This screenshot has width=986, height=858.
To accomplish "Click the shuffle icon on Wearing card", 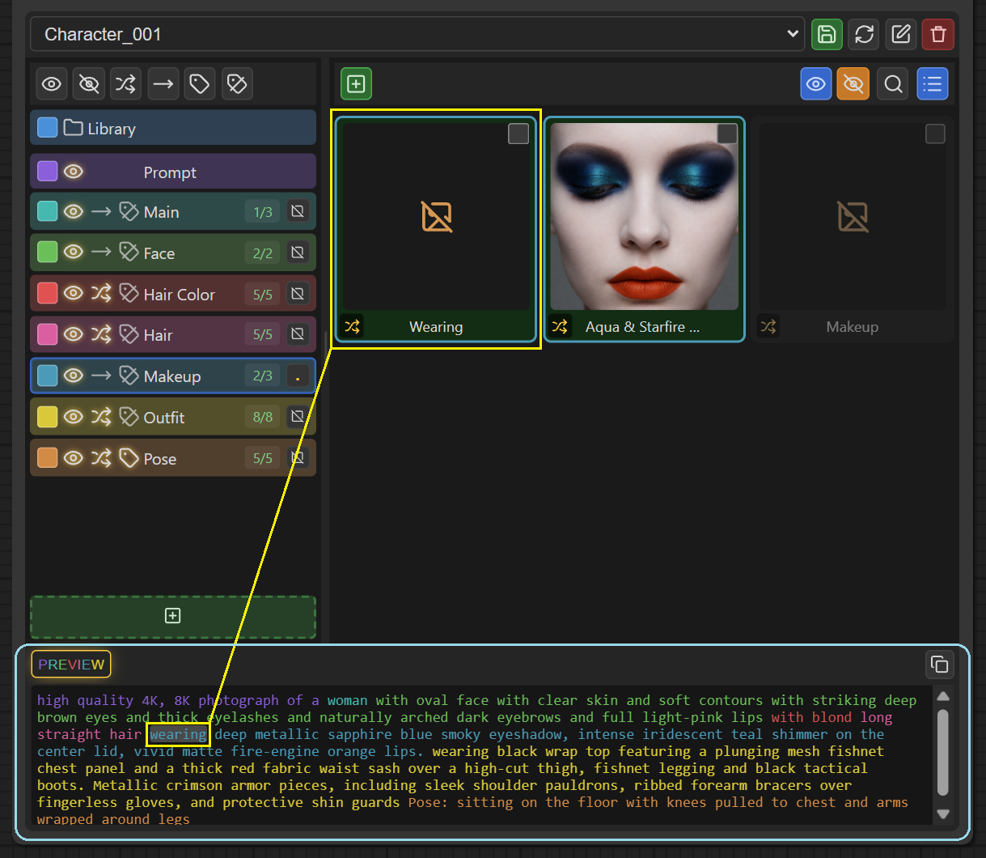I will point(352,326).
